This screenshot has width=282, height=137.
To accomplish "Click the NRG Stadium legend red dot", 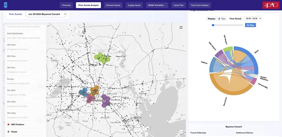I will [x=8, y=124].
